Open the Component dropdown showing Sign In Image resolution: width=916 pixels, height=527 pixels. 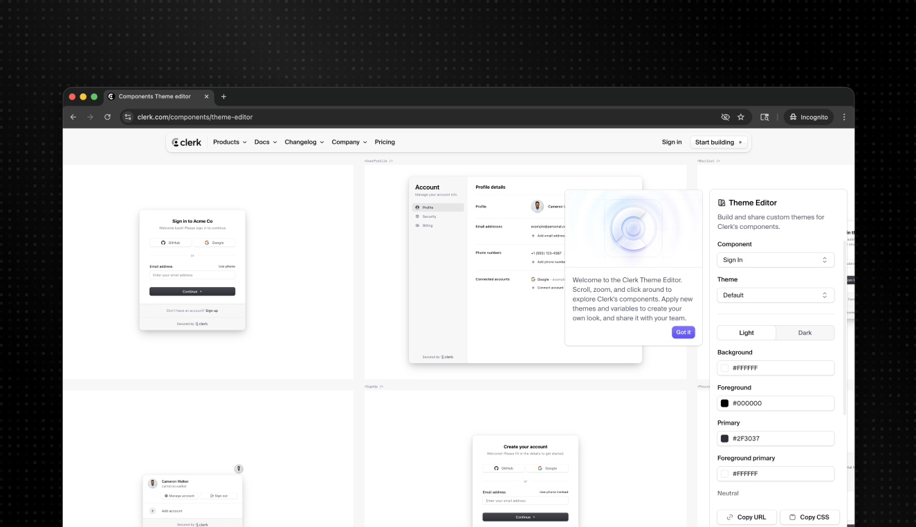pyautogui.click(x=776, y=260)
